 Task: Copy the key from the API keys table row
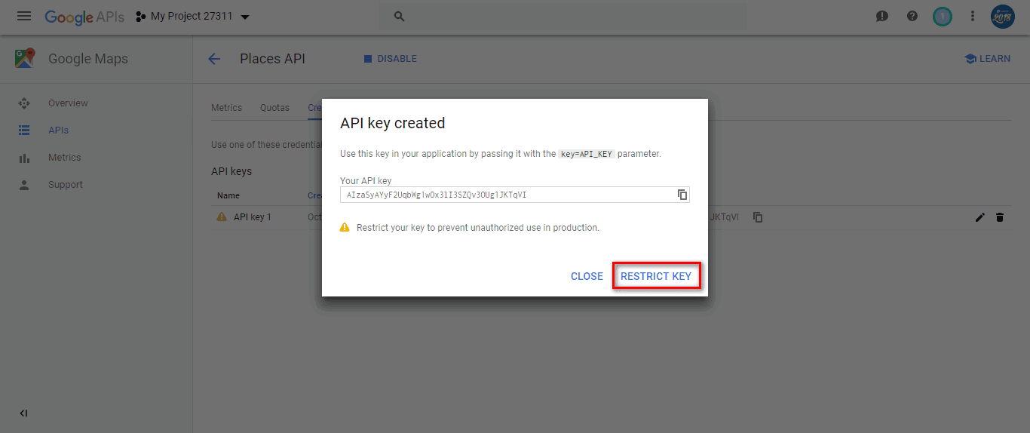click(758, 217)
